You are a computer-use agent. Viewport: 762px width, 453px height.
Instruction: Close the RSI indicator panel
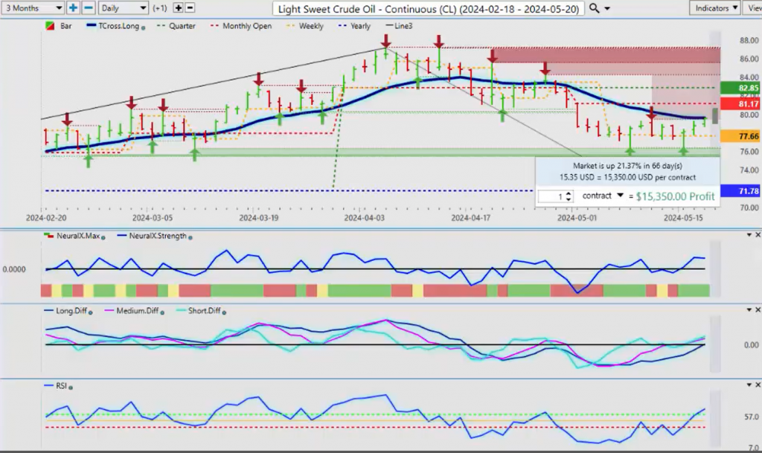pos(758,385)
